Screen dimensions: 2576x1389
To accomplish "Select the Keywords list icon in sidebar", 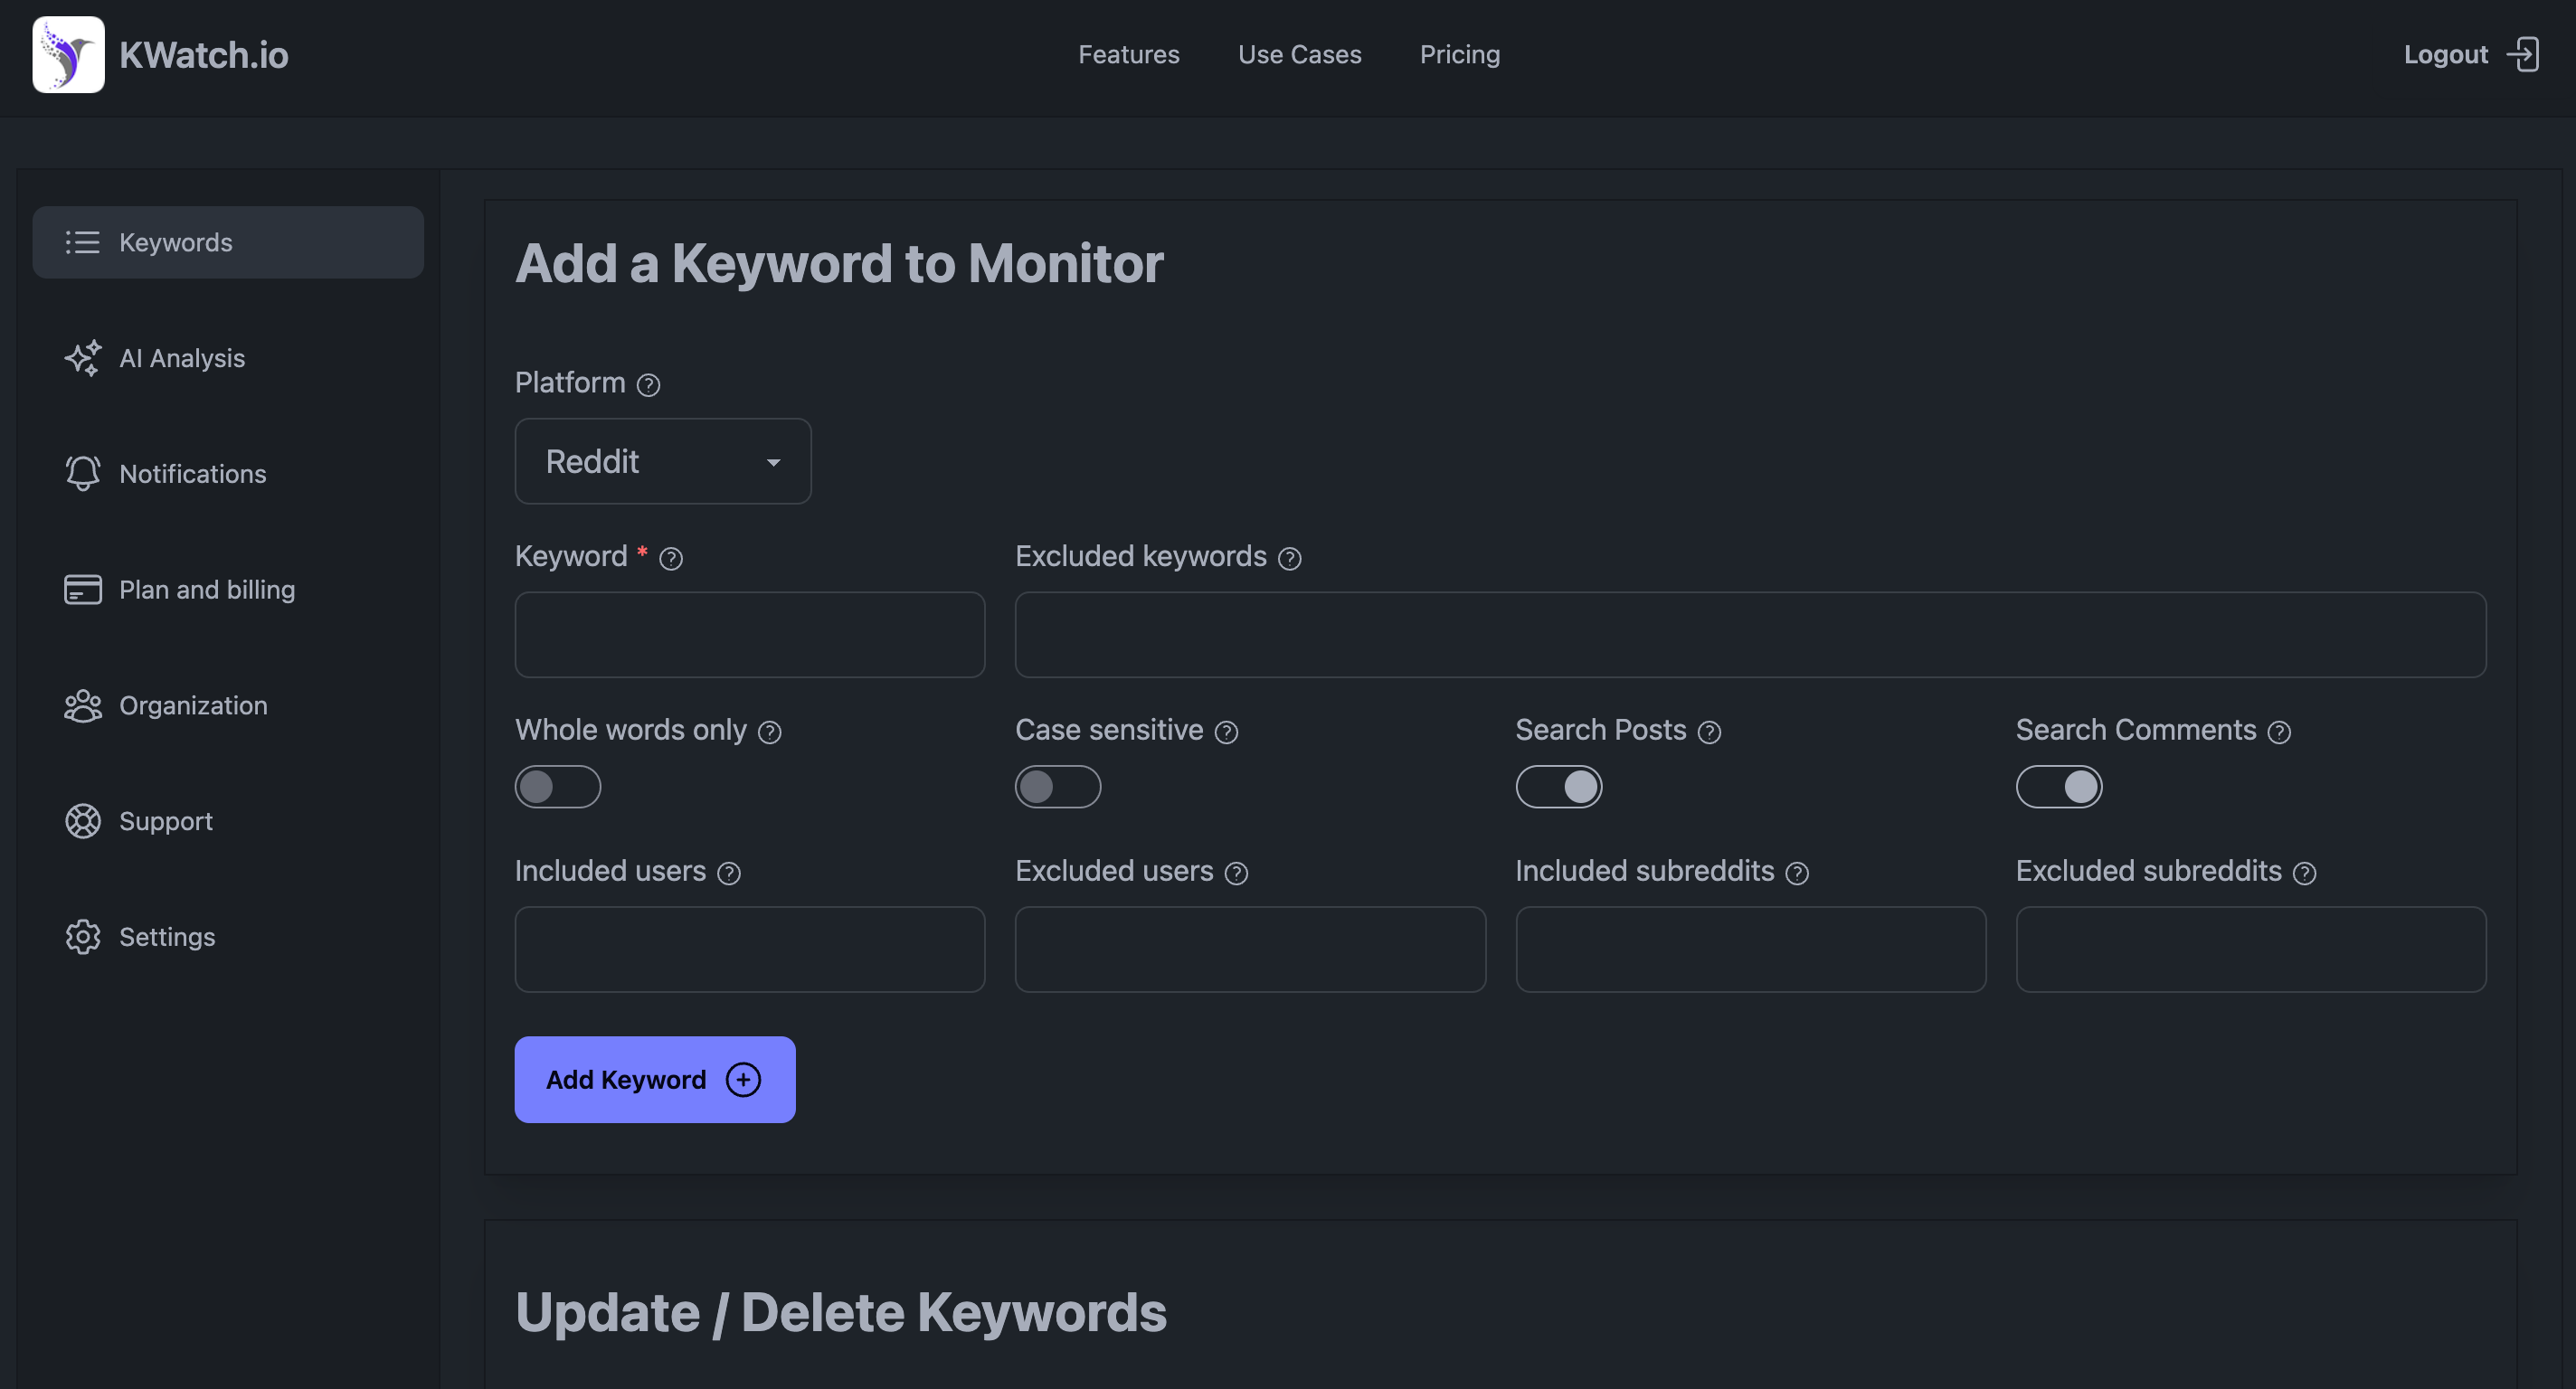I will [x=83, y=241].
